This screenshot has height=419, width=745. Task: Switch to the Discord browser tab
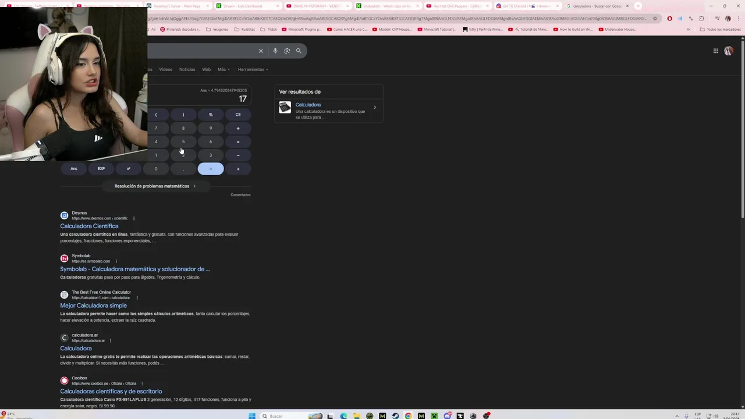pyautogui.click(x=527, y=6)
